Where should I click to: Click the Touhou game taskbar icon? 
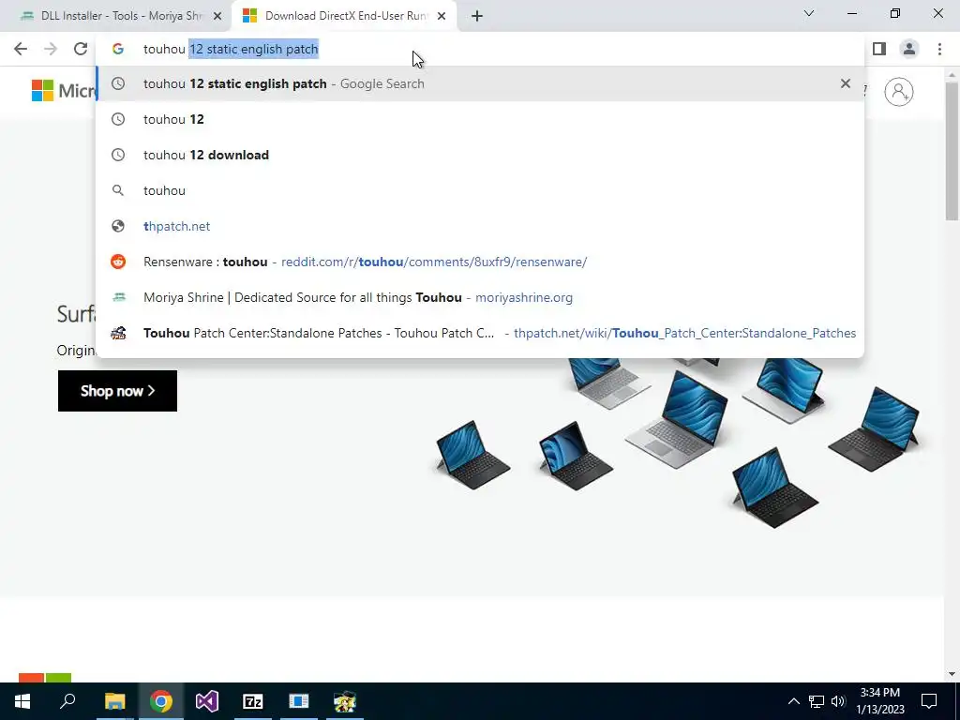click(x=345, y=701)
